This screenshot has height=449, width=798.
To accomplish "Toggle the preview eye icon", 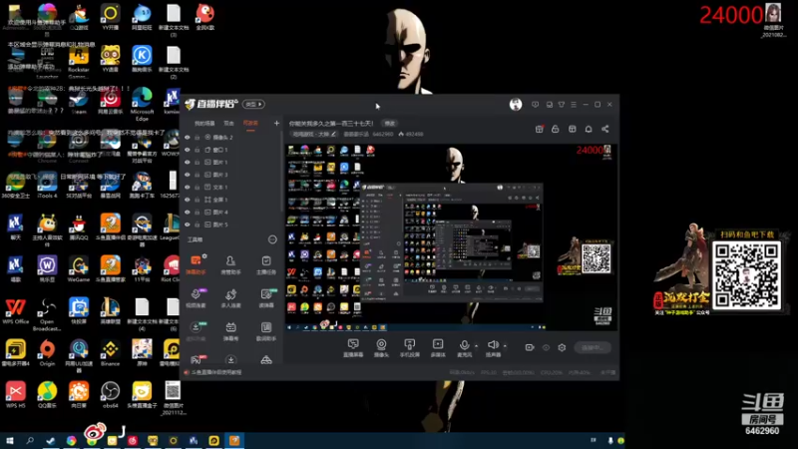I will [x=546, y=347].
